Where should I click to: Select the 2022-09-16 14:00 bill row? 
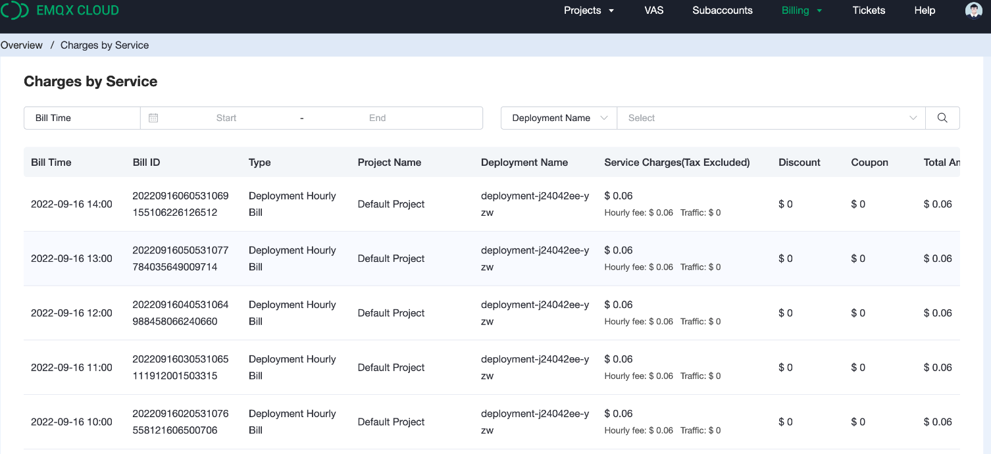(72, 204)
